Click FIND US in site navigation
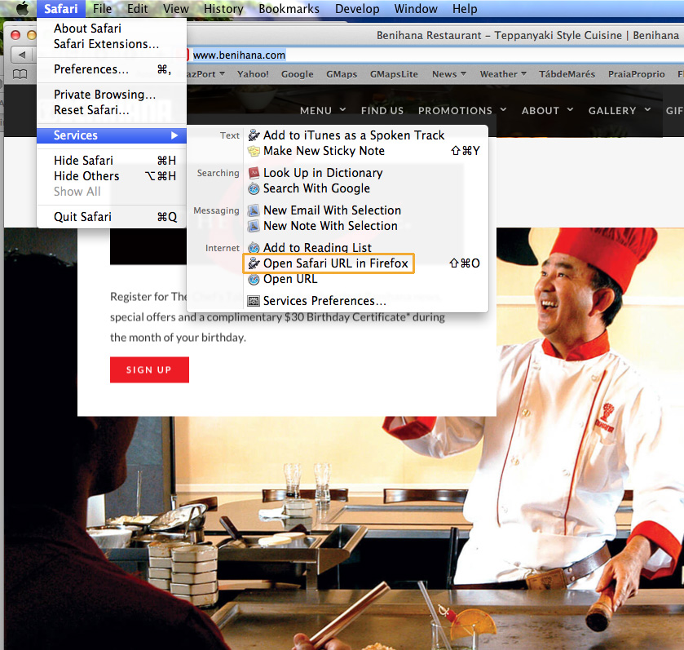This screenshot has width=684, height=650. tap(382, 111)
